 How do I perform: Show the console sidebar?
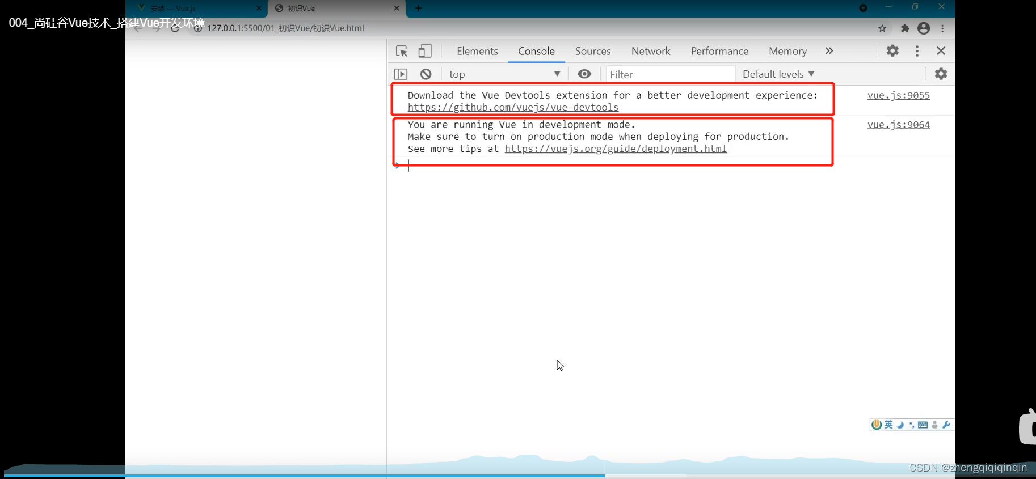point(401,74)
